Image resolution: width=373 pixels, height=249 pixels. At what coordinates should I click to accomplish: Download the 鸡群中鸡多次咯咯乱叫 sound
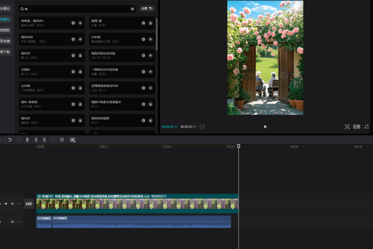click(150, 104)
